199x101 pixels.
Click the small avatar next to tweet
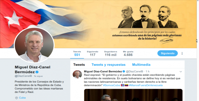tap(77, 74)
